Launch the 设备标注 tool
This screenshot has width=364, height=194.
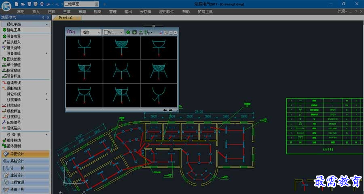(x=11, y=76)
